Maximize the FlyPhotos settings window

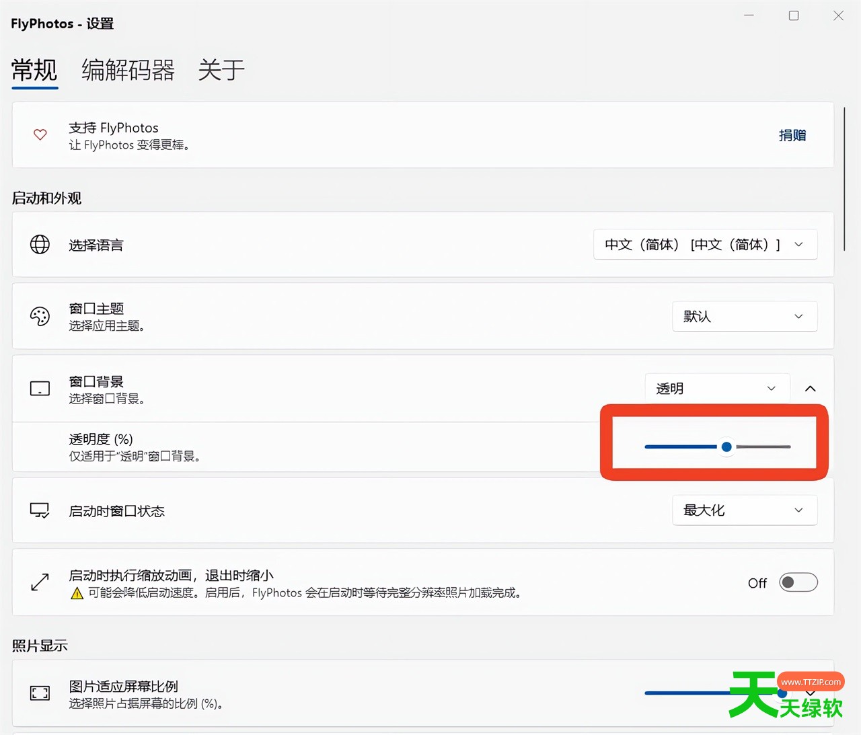tap(794, 15)
